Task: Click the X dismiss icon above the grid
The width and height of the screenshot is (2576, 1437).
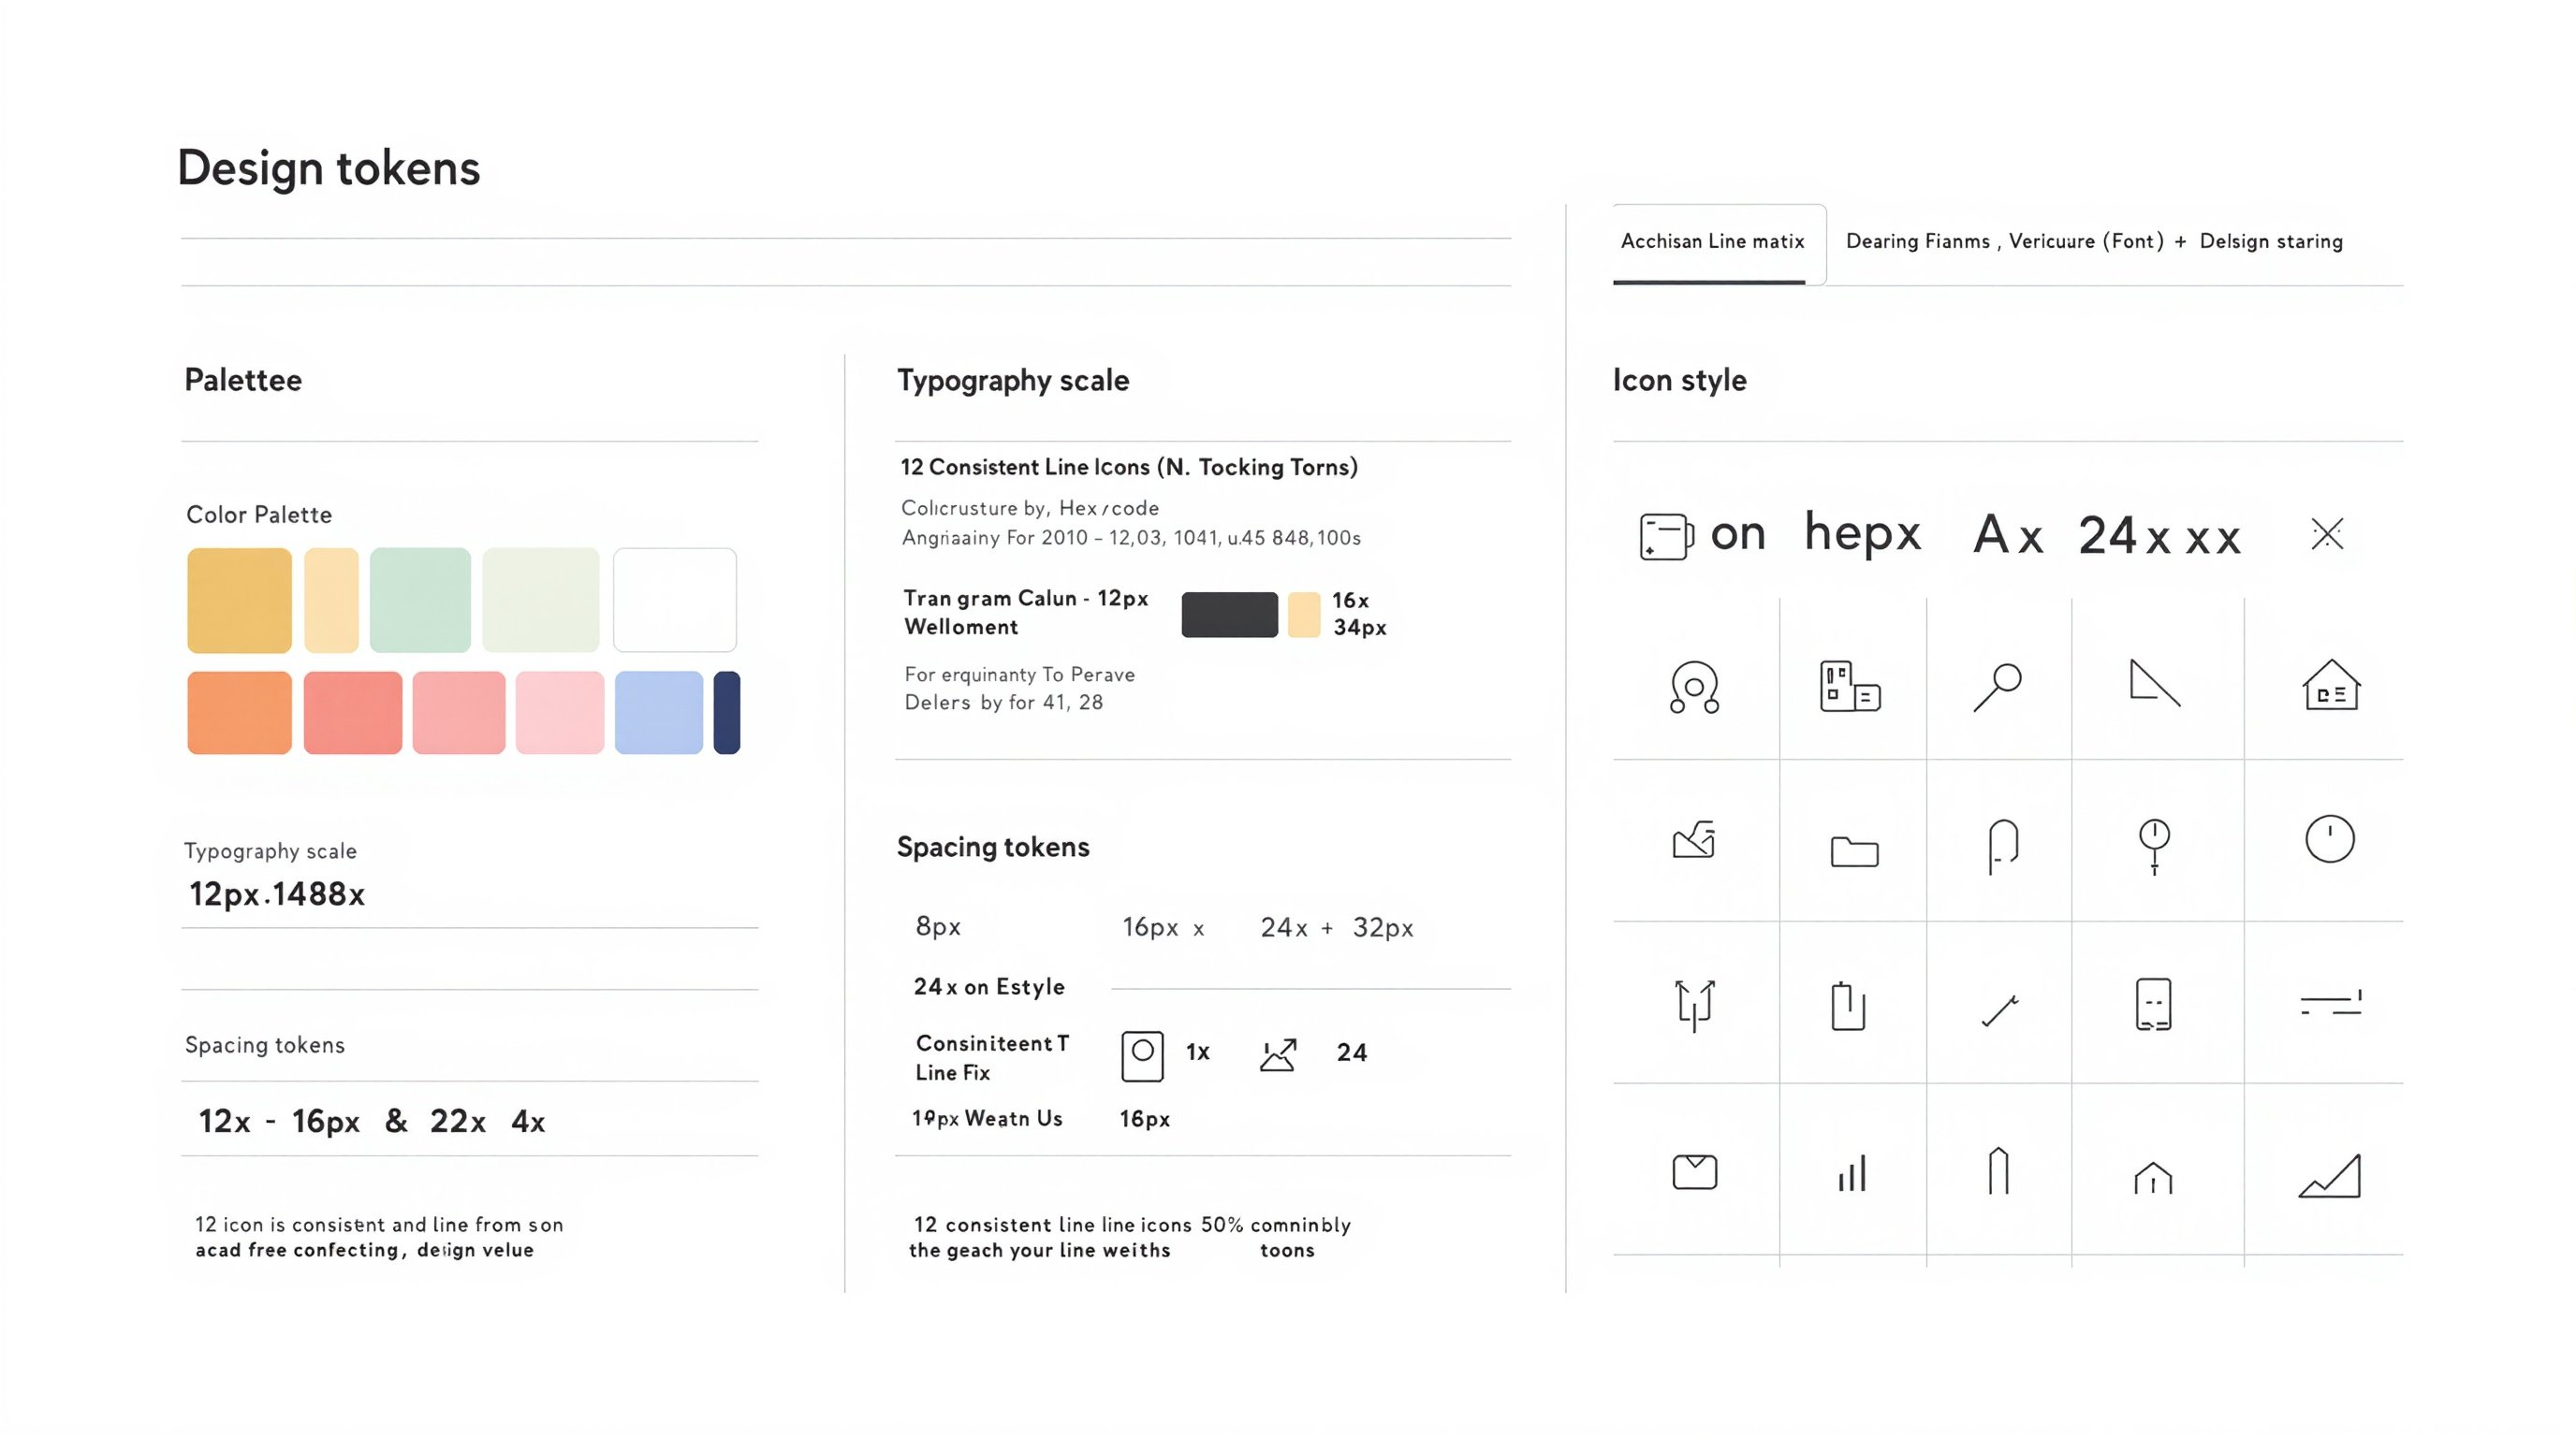Action: point(2328,534)
